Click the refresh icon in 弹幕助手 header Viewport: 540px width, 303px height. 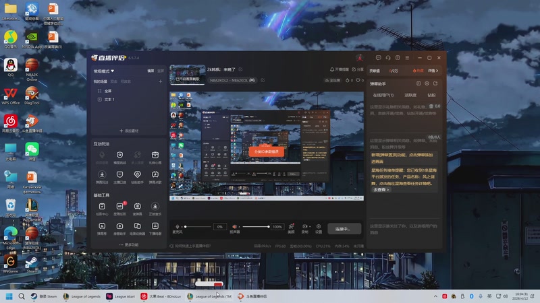click(435, 83)
